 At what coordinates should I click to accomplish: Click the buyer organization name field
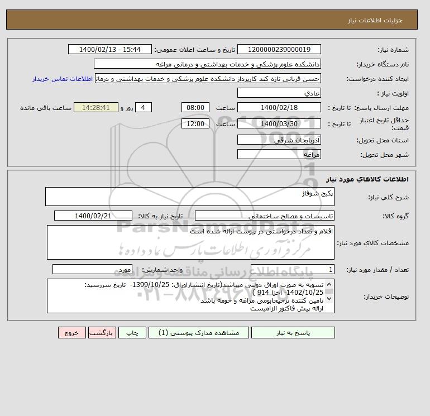pyautogui.click(x=207, y=64)
